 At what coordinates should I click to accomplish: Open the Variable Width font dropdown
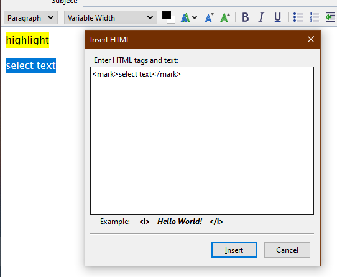click(111, 17)
